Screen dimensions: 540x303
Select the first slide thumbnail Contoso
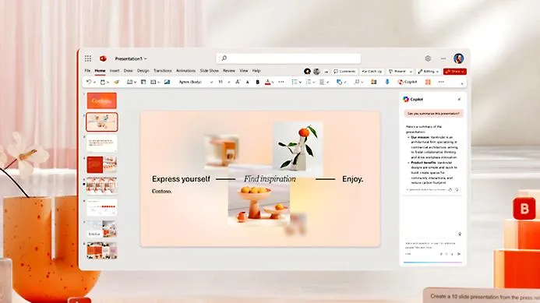coord(101,100)
